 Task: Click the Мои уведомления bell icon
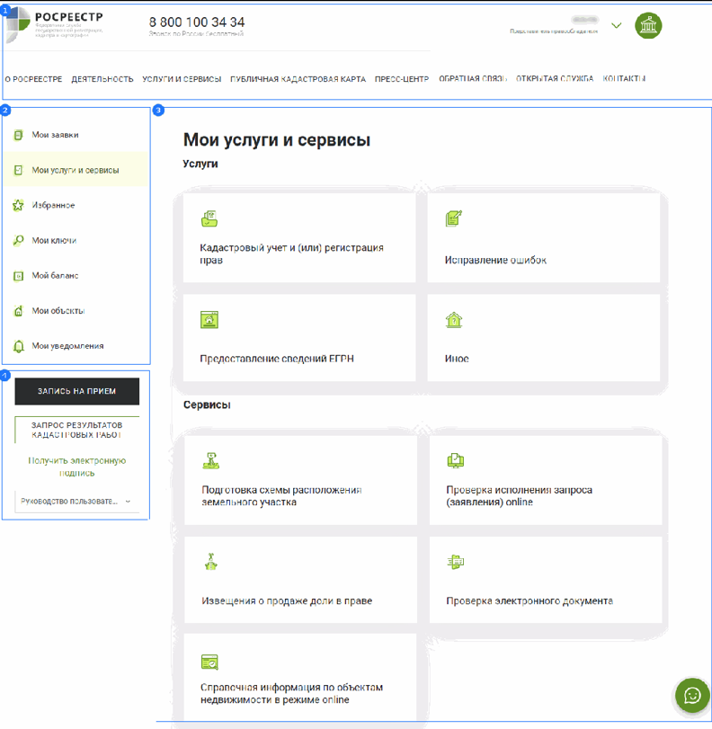[x=18, y=346]
